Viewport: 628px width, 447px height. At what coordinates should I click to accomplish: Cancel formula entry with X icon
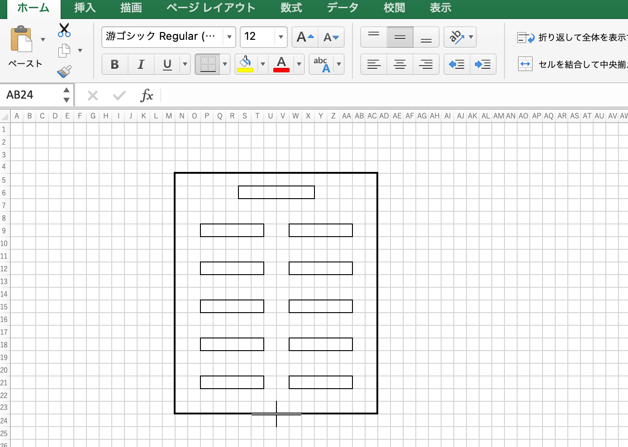point(93,95)
